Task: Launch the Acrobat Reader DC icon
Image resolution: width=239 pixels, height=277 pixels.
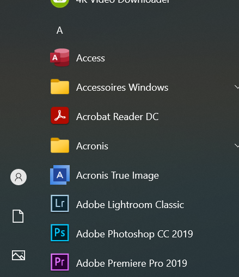Action: coord(60,116)
